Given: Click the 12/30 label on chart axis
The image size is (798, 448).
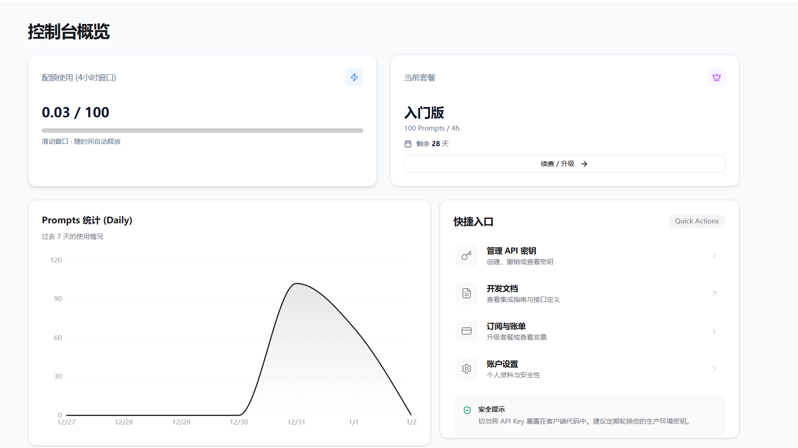Looking at the screenshot, I should click(239, 422).
